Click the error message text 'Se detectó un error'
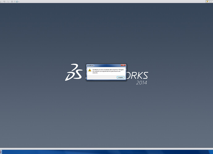213x154 pixels. point(98,70)
